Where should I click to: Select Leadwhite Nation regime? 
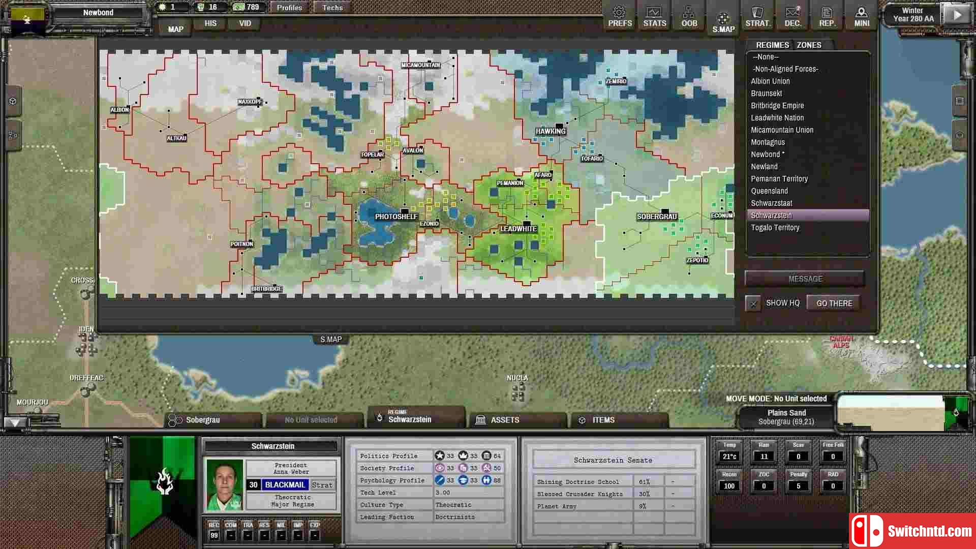click(808, 118)
